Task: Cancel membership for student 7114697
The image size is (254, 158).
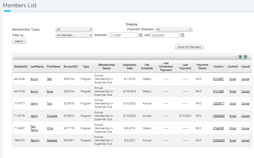Action: (245, 128)
